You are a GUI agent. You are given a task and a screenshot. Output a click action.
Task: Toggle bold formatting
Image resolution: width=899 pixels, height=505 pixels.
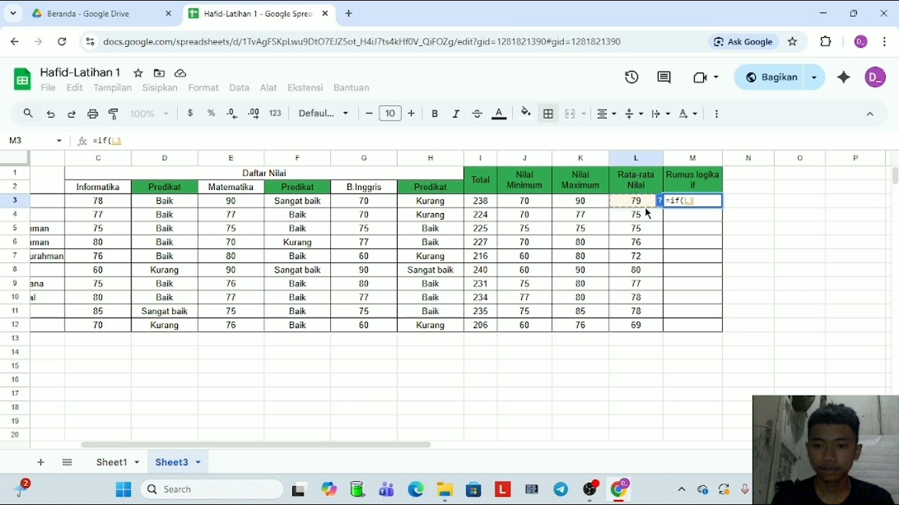tap(435, 114)
